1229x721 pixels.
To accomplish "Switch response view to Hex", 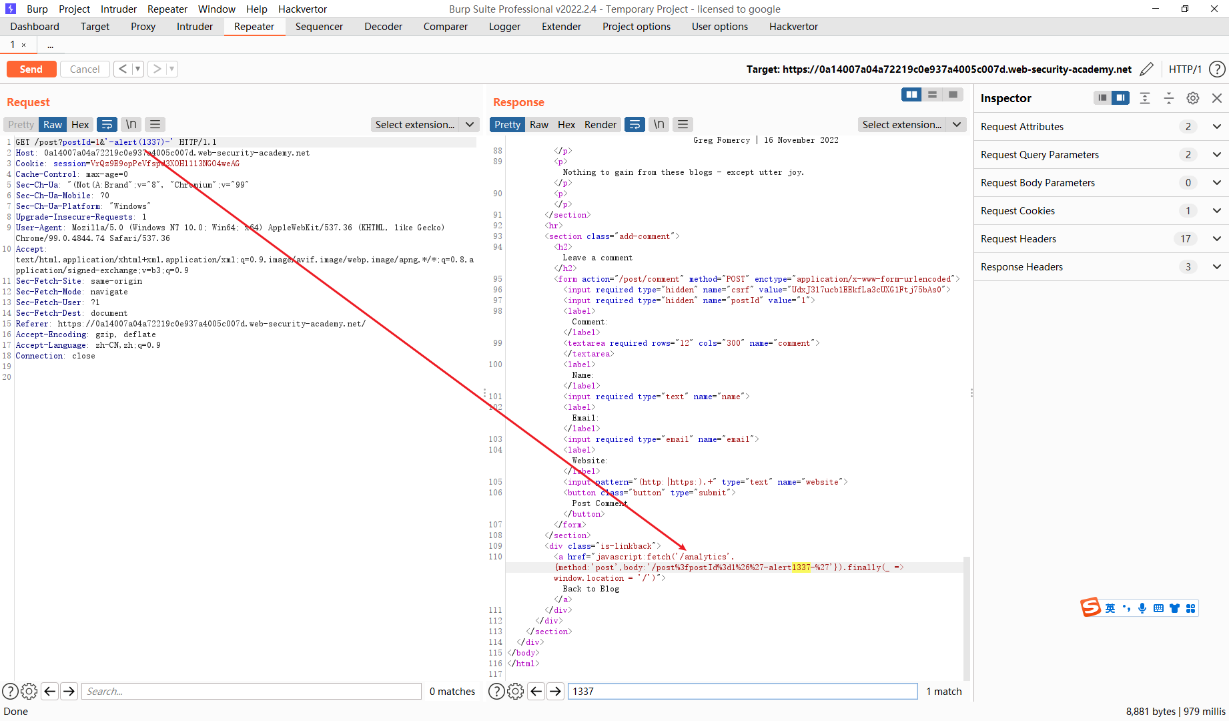I will [566, 125].
